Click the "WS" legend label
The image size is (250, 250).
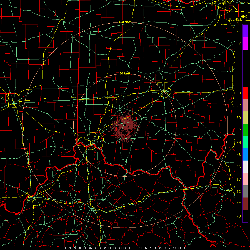click(x=238, y=154)
